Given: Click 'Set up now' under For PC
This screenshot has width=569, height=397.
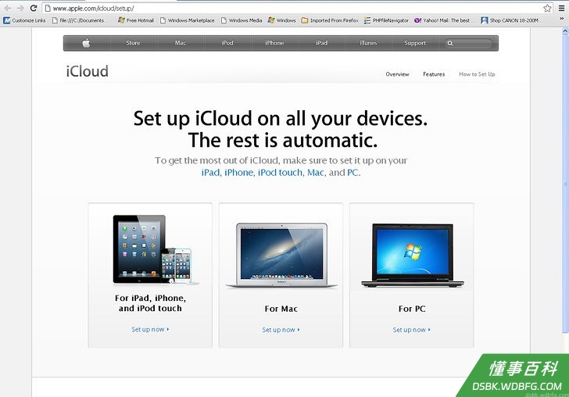Looking at the screenshot, I should pyautogui.click(x=411, y=330).
